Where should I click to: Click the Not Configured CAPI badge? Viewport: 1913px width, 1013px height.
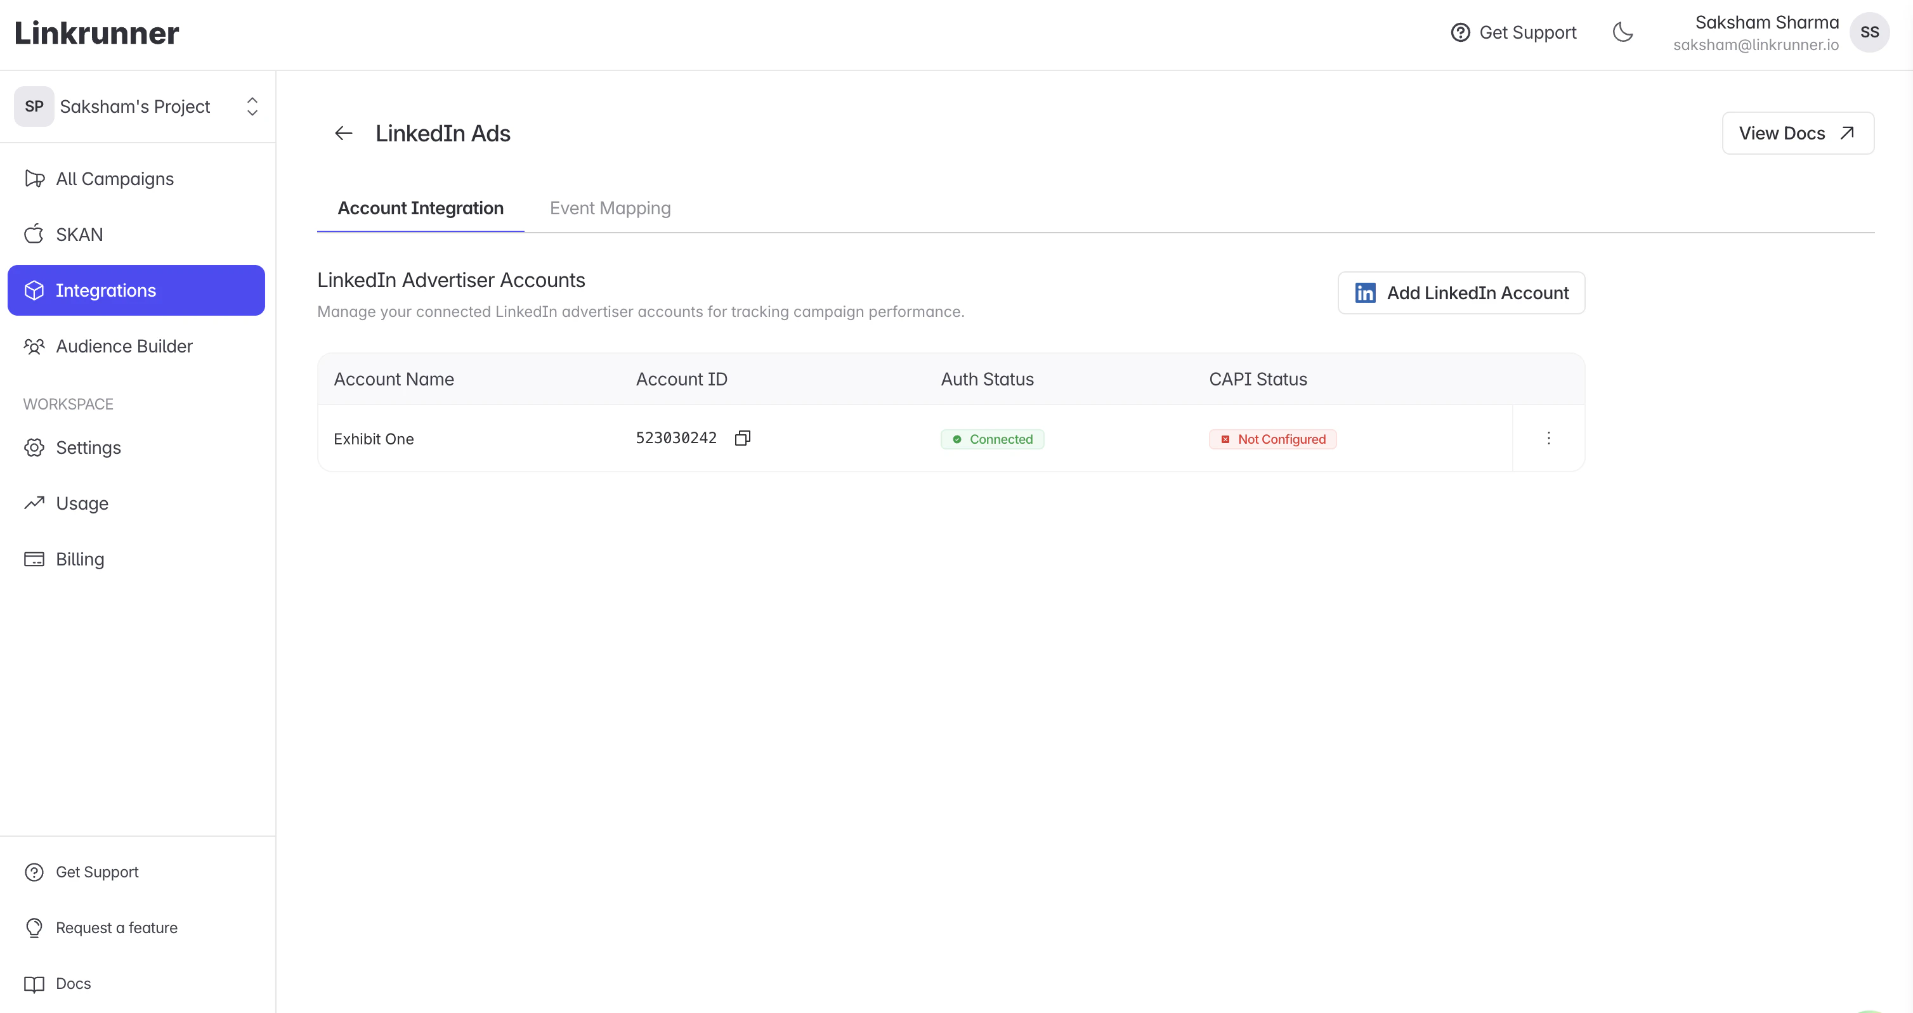pos(1272,439)
